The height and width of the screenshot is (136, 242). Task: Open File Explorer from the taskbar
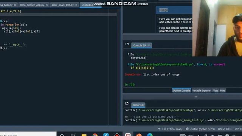coord(84,135)
